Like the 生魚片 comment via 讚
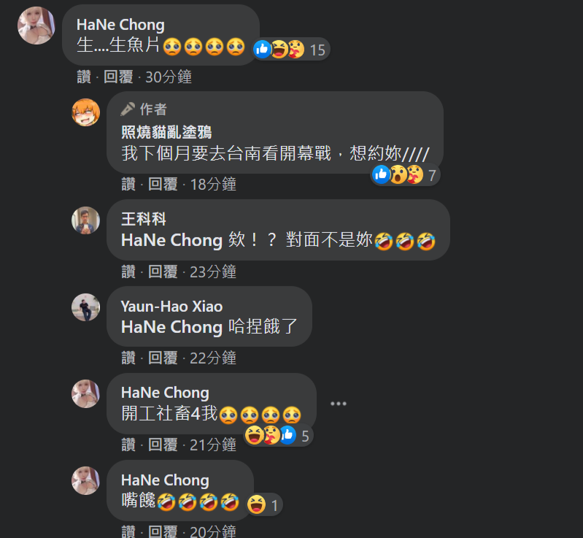This screenshot has width=583, height=538. pyautogui.click(x=84, y=77)
